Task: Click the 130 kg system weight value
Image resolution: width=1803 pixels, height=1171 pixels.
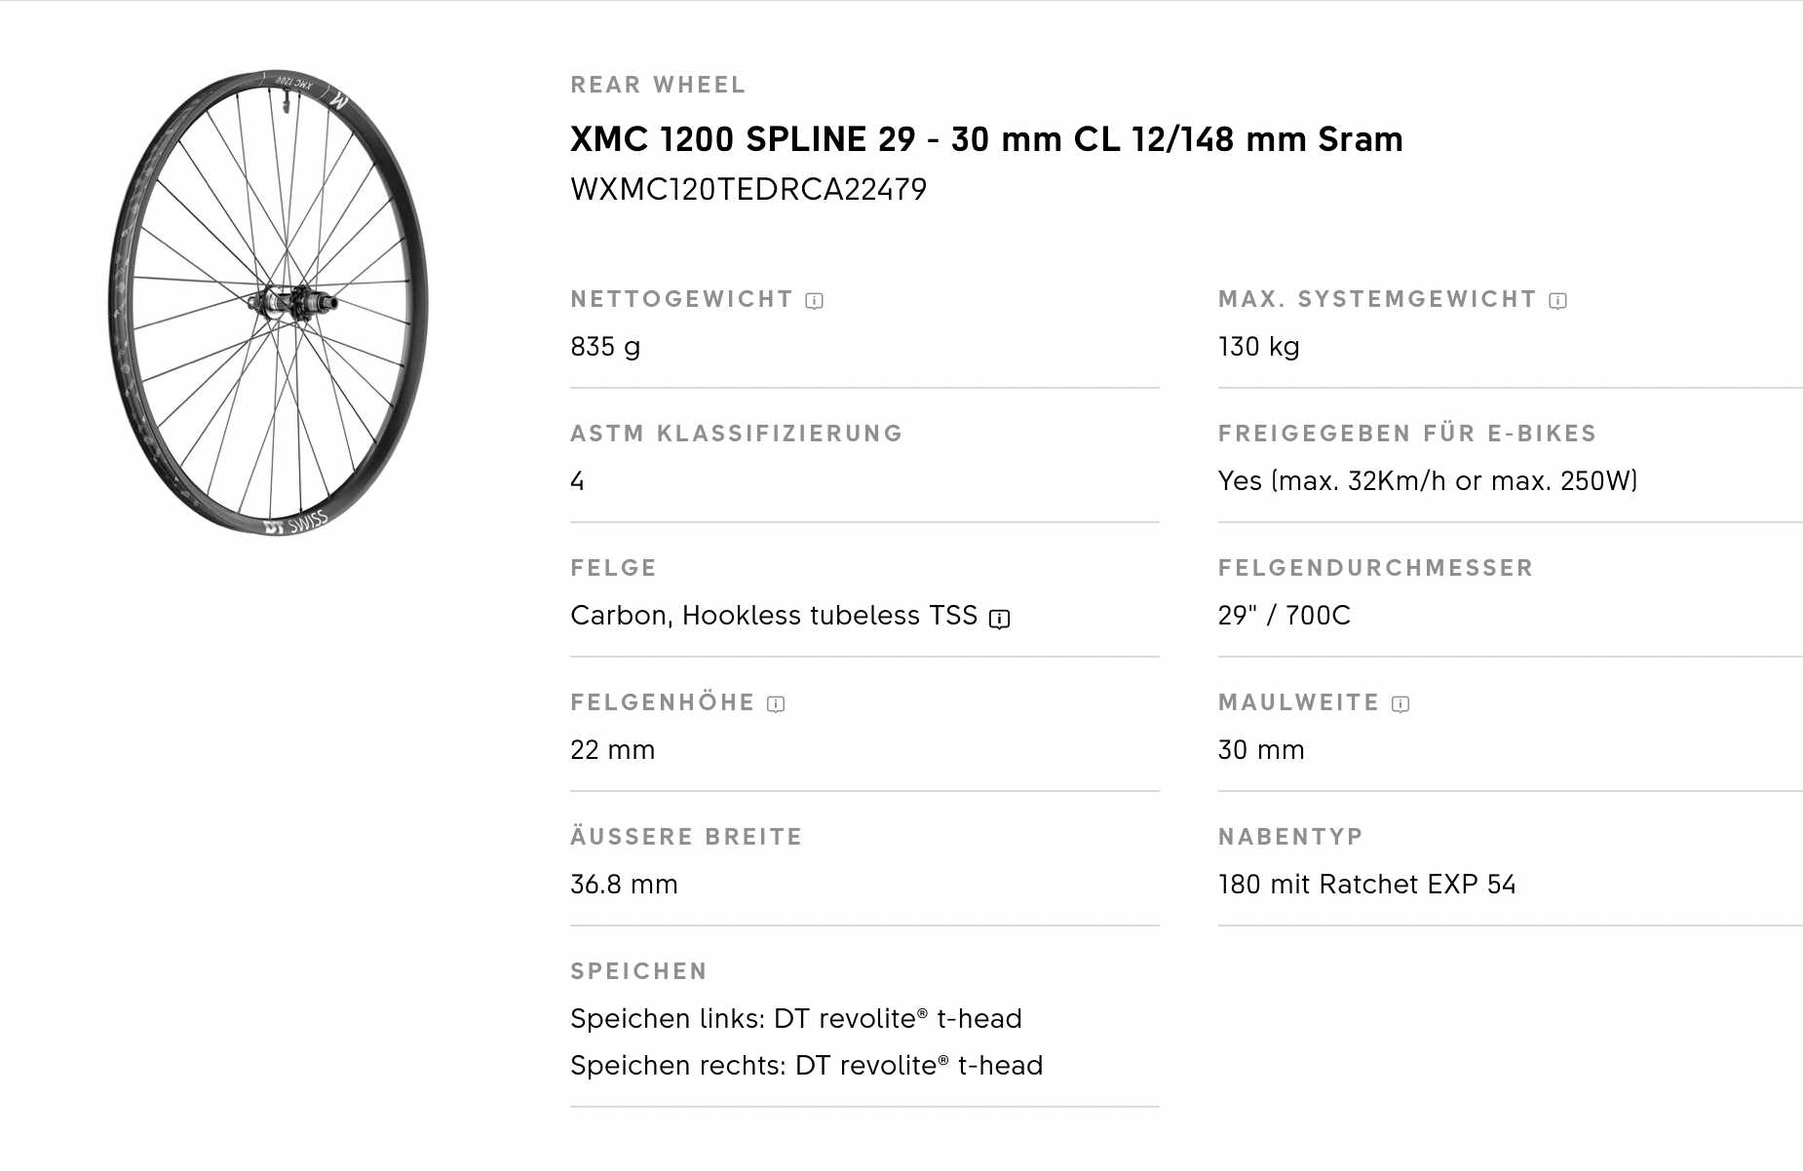Action: [x=1258, y=347]
